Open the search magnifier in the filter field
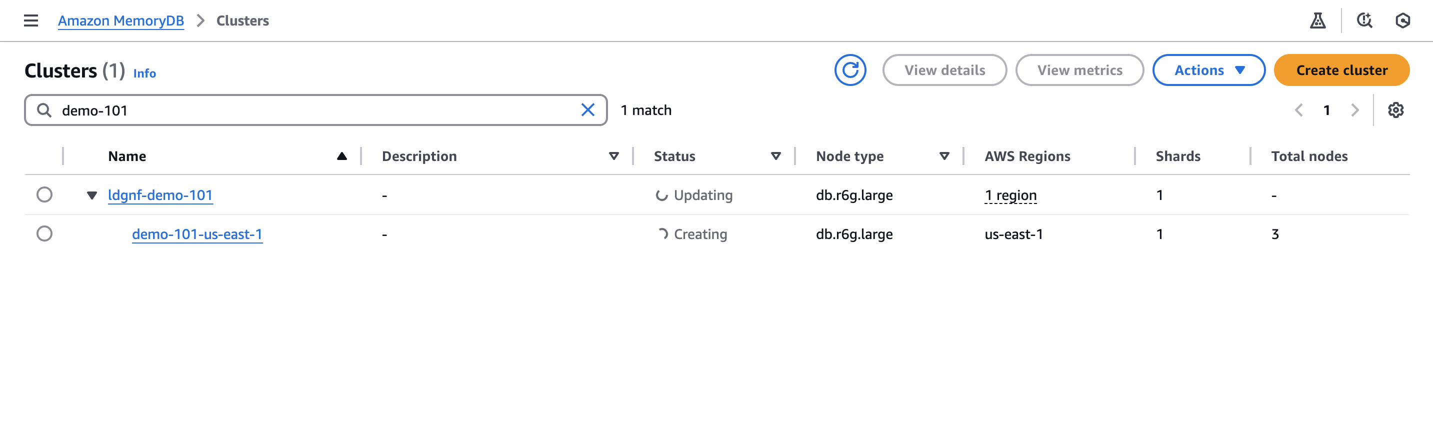This screenshot has width=1433, height=435. click(x=44, y=109)
